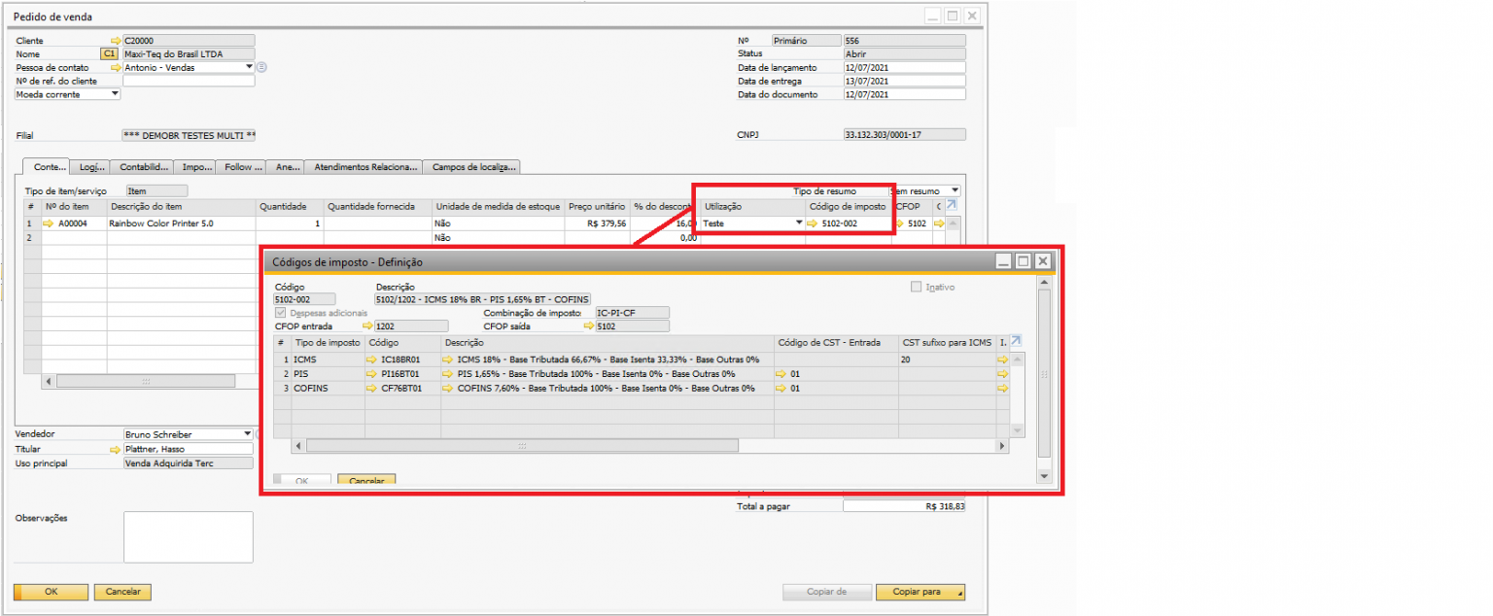Open the Moeda corrente dropdown
Viewport: 1493px width, 616px height.
[x=116, y=95]
